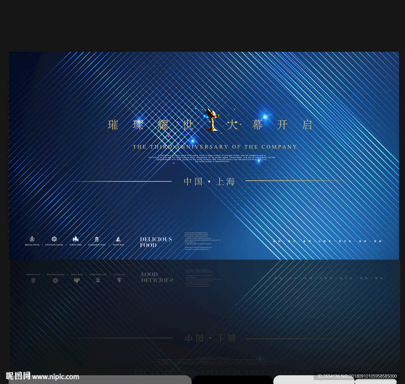
Task: Click the golden statue emblem in the title
Action: [212, 119]
